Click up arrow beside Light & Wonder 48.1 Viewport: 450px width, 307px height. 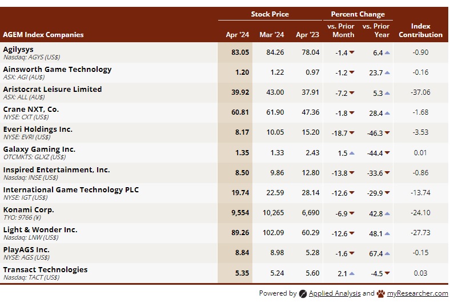pos(387,233)
